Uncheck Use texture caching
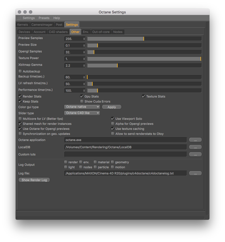The height and width of the screenshot is (242, 225). pyautogui.click(x=113, y=129)
